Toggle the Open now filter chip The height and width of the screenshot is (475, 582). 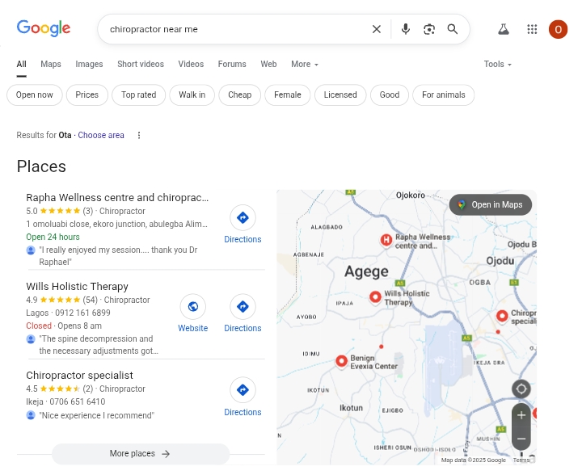tap(35, 95)
